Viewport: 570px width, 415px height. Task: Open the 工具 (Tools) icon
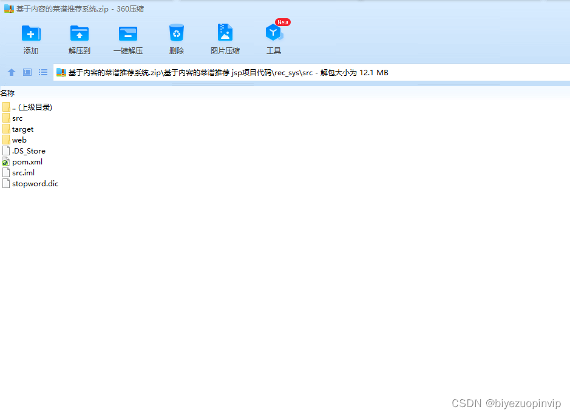point(274,33)
